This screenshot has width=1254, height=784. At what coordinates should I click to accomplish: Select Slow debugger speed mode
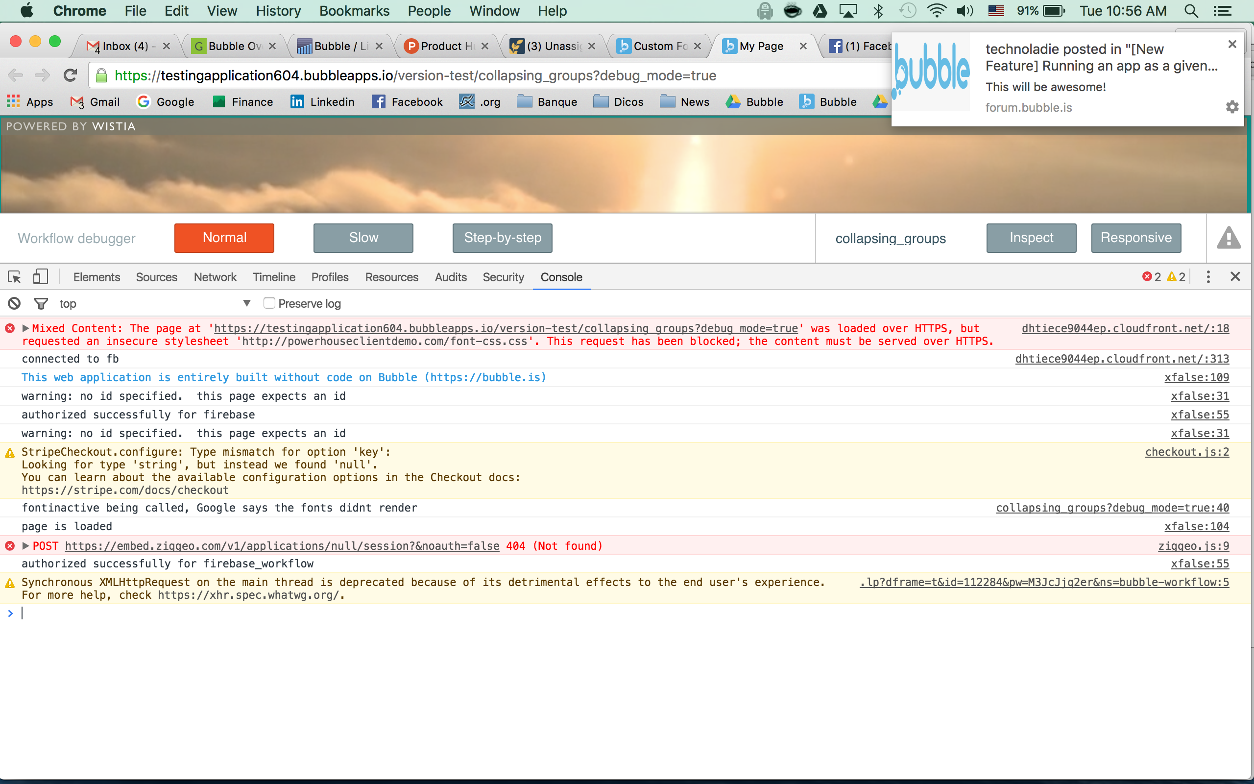[363, 238]
